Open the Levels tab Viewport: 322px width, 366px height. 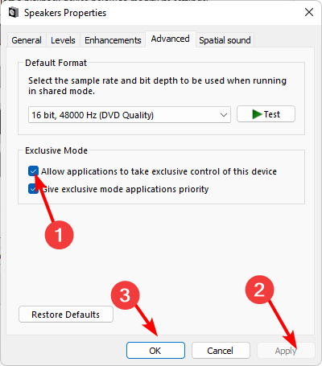pyautogui.click(x=63, y=40)
